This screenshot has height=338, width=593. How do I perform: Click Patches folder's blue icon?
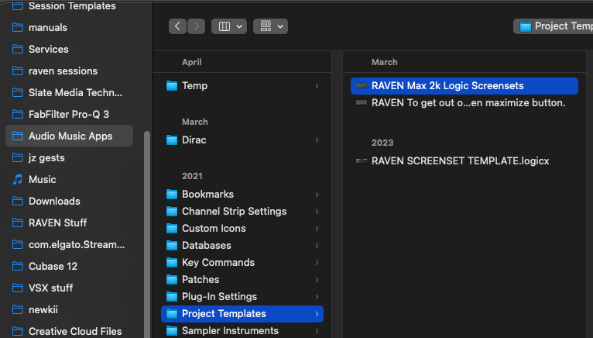click(x=172, y=280)
